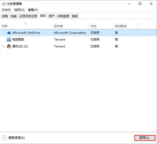Select the 启动 tab
Screen dimensions: 157x144
point(43,16)
